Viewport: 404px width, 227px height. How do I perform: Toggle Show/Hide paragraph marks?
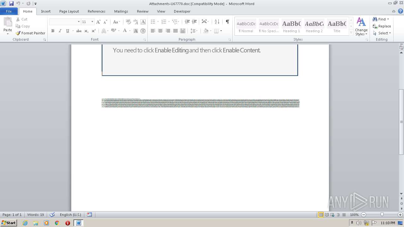point(227,22)
